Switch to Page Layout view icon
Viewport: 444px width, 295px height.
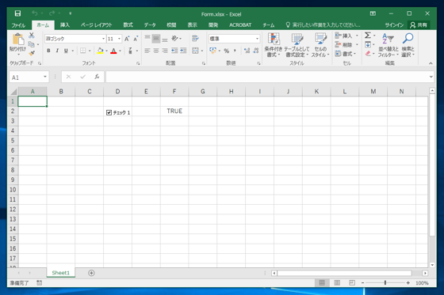click(337, 283)
